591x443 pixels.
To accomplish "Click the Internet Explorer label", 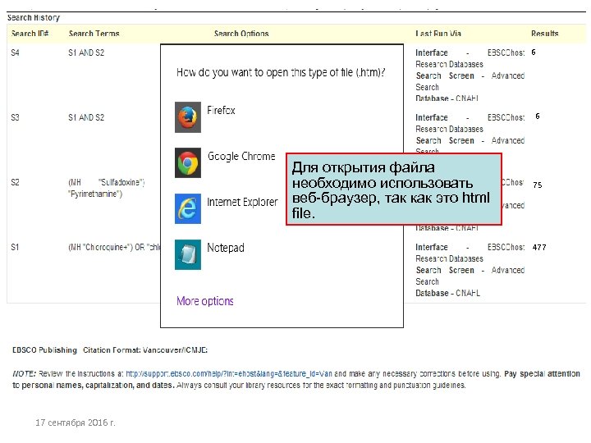I will (242, 202).
